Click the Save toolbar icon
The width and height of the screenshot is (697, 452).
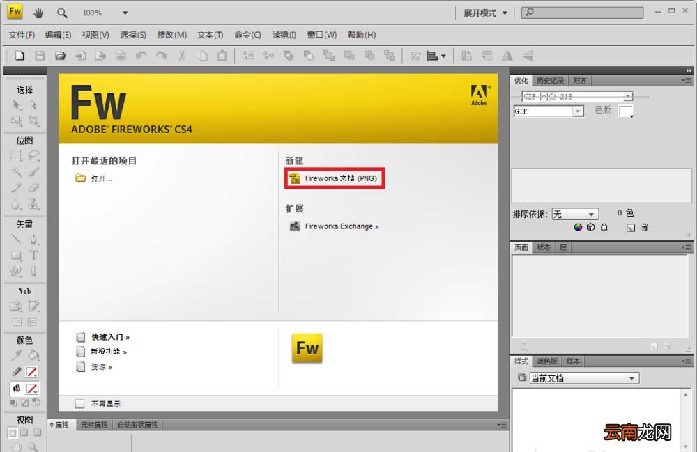(x=40, y=56)
